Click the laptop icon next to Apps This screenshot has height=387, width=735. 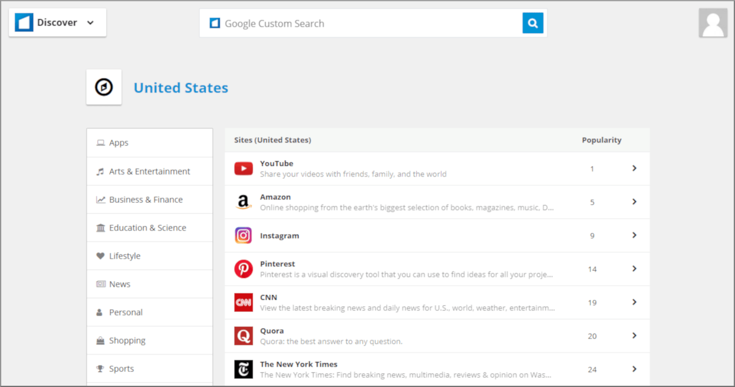(x=100, y=143)
